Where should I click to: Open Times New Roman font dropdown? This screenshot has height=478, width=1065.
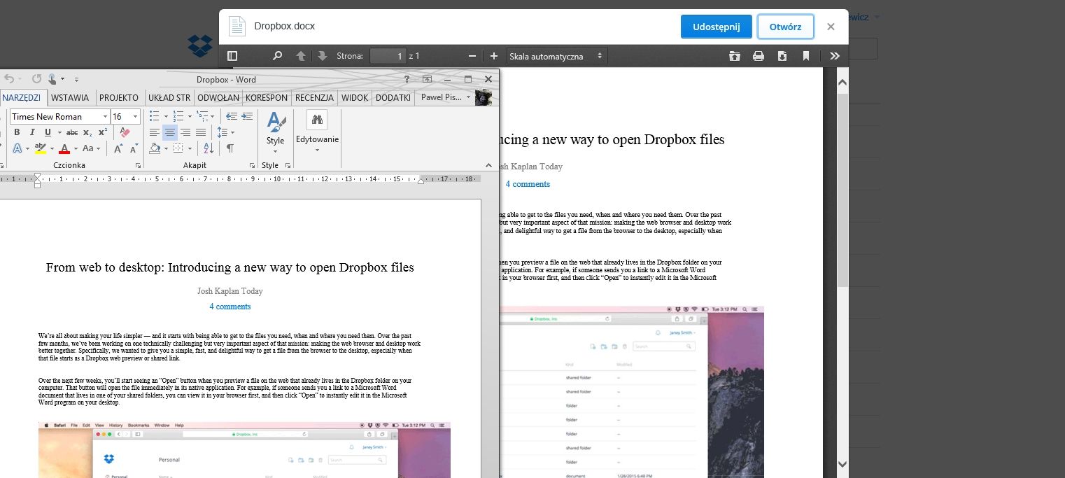pos(105,116)
